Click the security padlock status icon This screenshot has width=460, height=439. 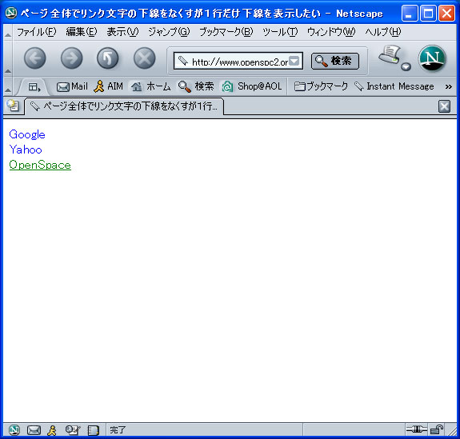click(437, 430)
